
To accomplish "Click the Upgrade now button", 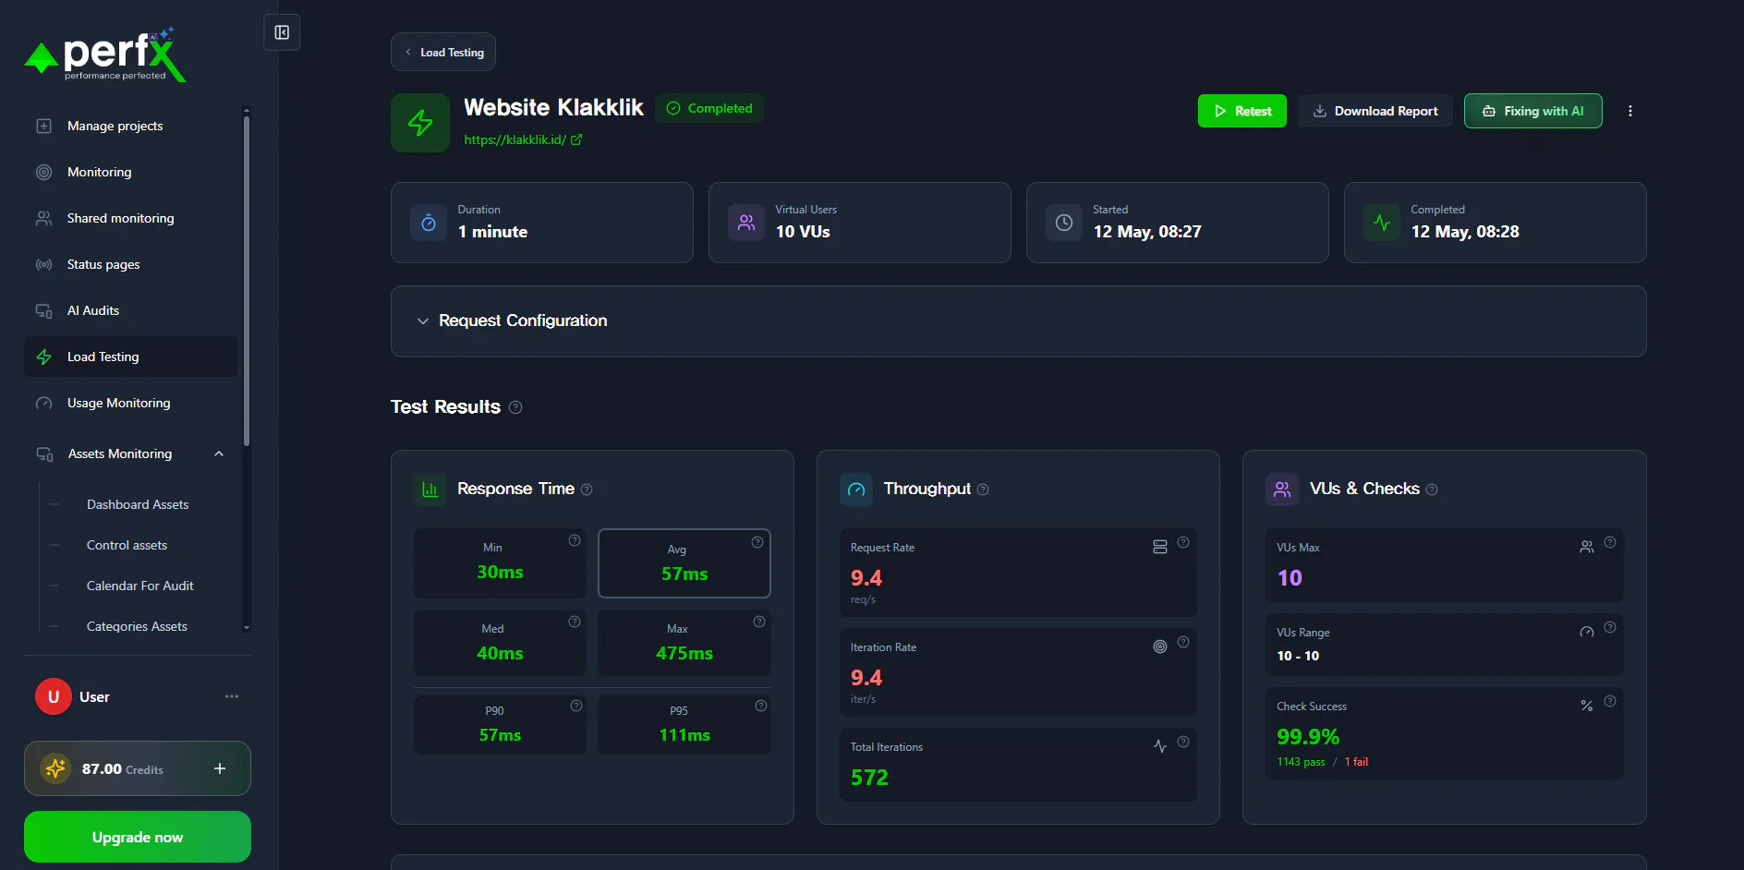I will [x=138, y=837].
